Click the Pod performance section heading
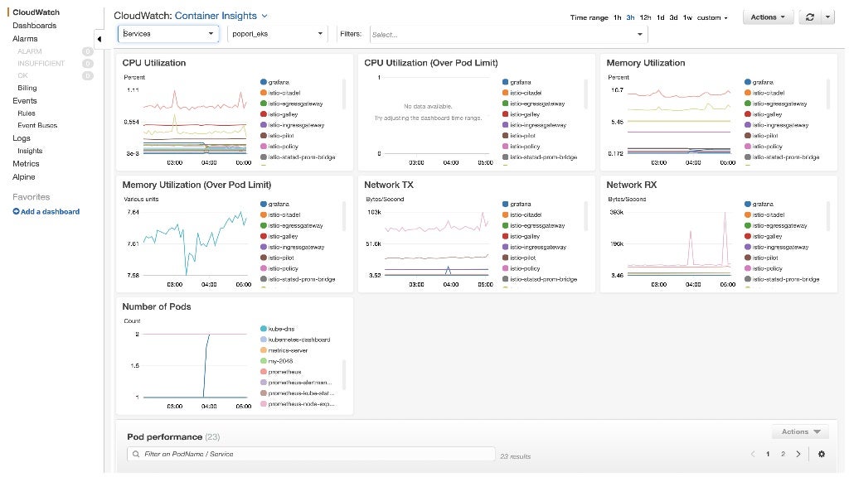Image resolution: width=849 pixels, height=477 pixels. 165,437
